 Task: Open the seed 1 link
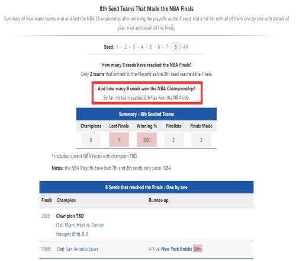(117, 47)
